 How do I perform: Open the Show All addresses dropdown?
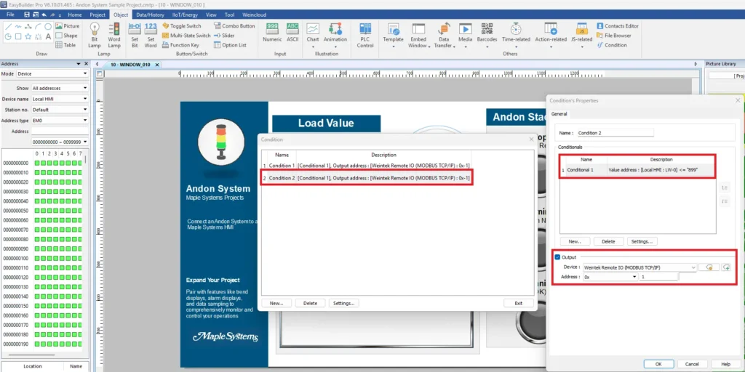coord(60,88)
